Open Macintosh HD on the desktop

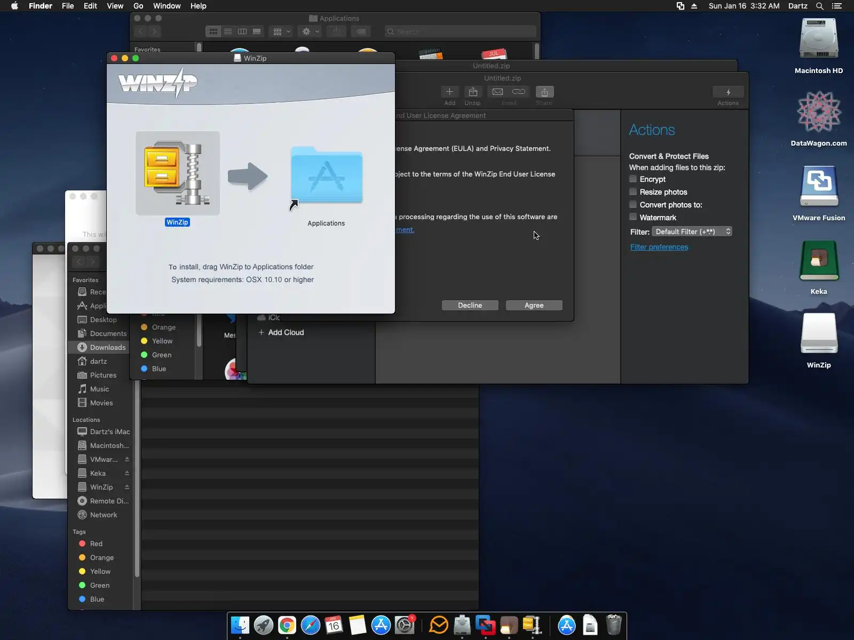819,39
